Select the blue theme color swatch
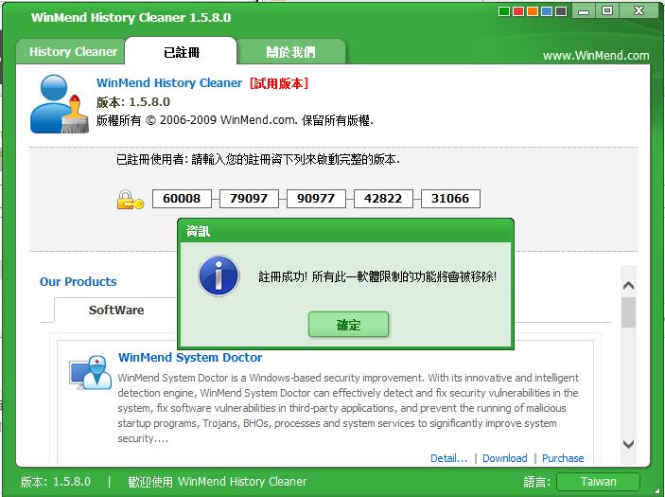The width and height of the screenshot is (665, 497). click(547, 12)
